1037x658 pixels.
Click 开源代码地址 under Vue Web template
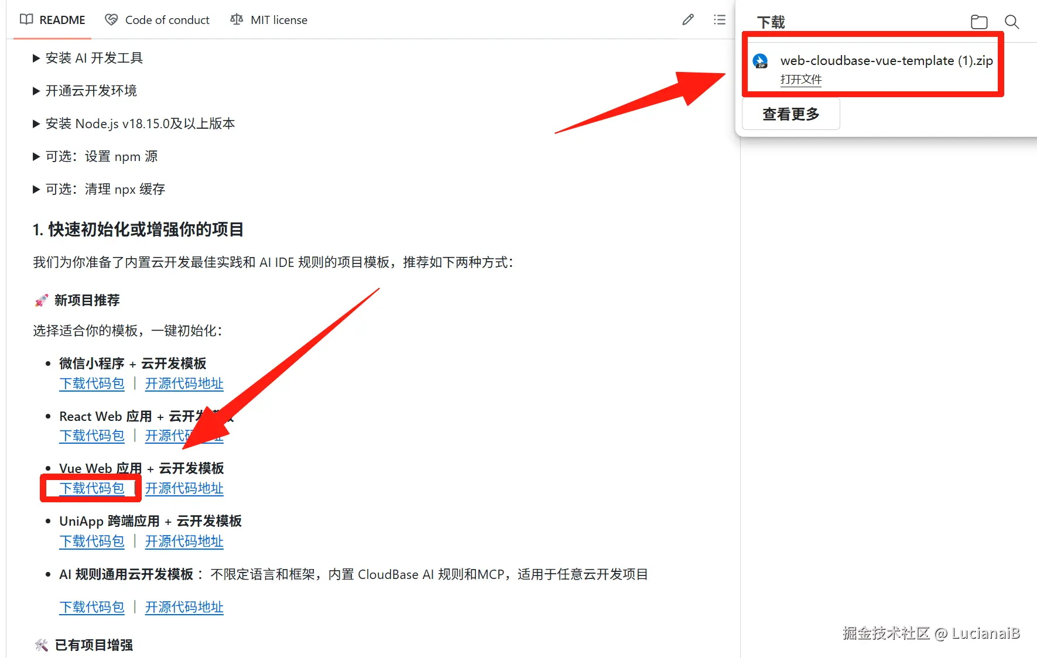184,488
